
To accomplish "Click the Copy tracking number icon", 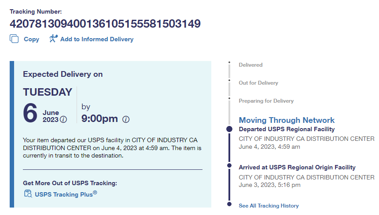I will pyautogui.click(x=14, y=39).
